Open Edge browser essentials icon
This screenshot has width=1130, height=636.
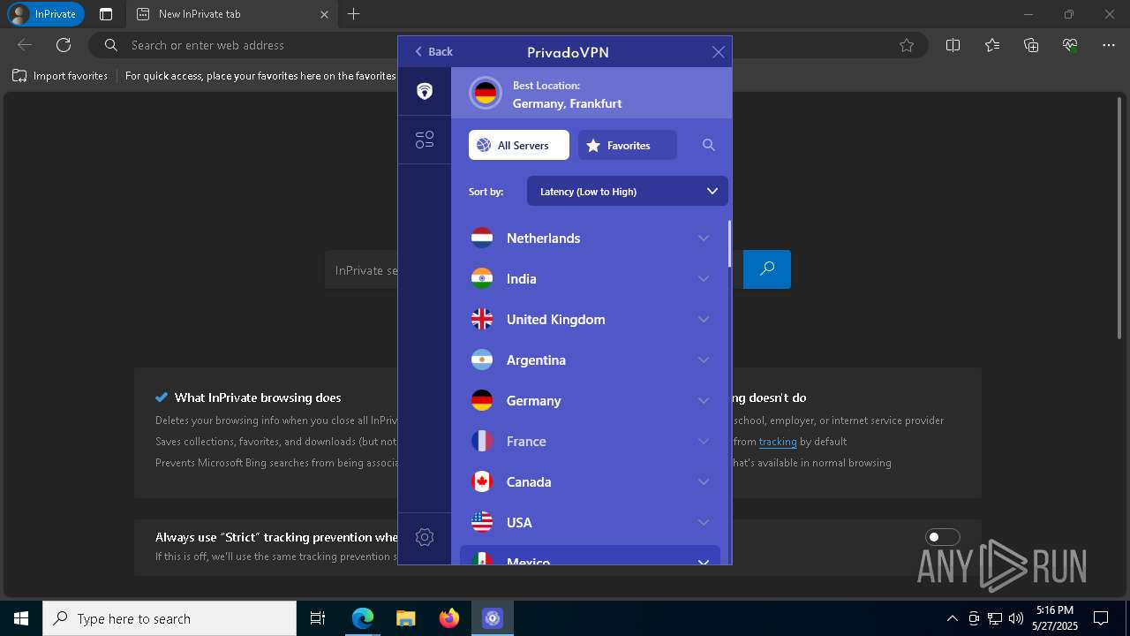pos(1070,45)
